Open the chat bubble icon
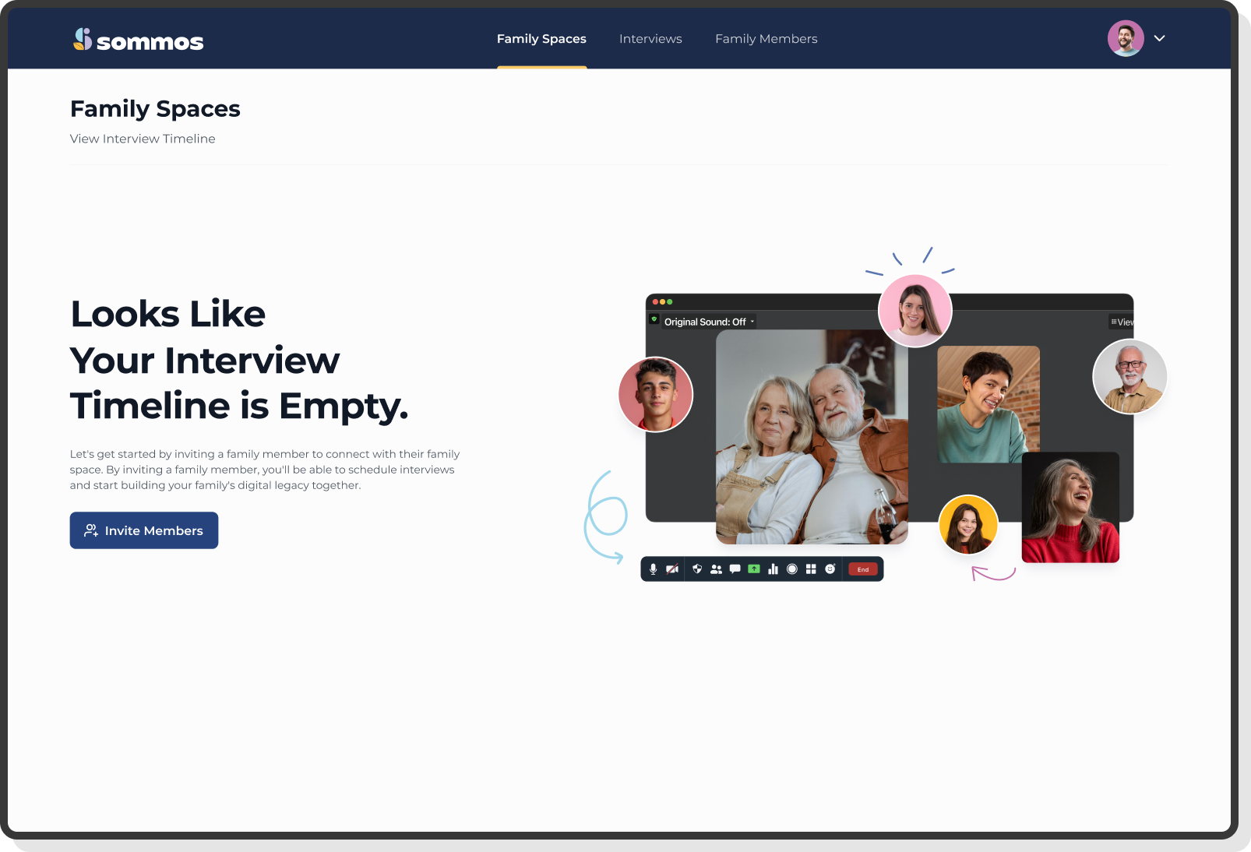Viewport: 1251px width, 852px height. coord(735,569)
